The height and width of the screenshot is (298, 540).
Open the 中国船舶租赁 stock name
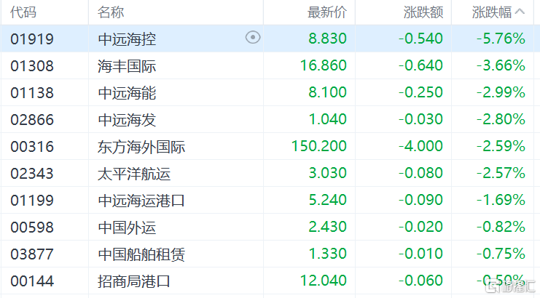click(x=141, y=254)
